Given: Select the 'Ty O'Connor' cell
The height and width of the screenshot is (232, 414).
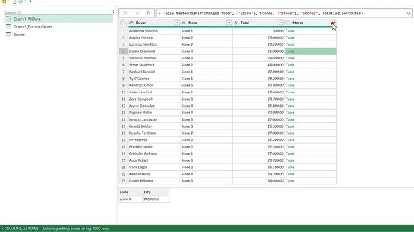Looking at the screenshot, I should pyautogui.click(x=154, y=79).
